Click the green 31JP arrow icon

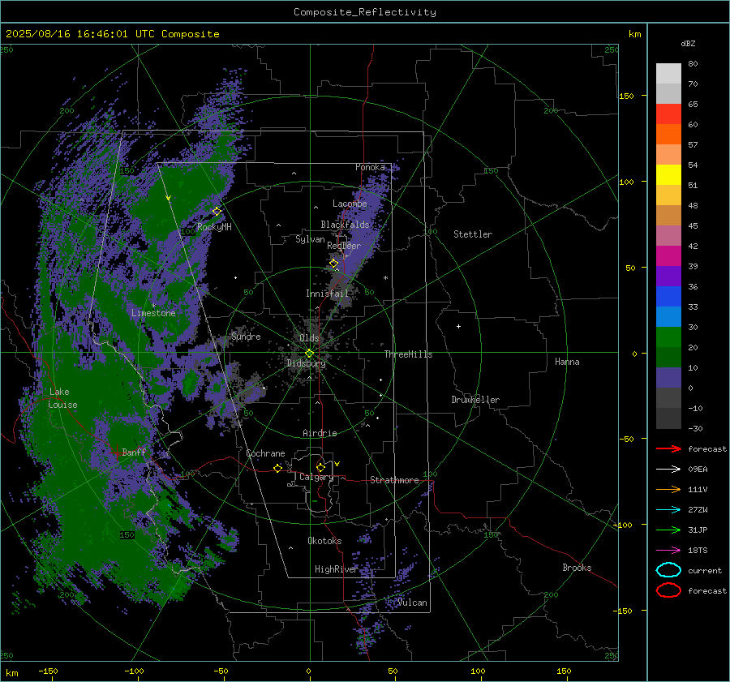pos(668,530)
